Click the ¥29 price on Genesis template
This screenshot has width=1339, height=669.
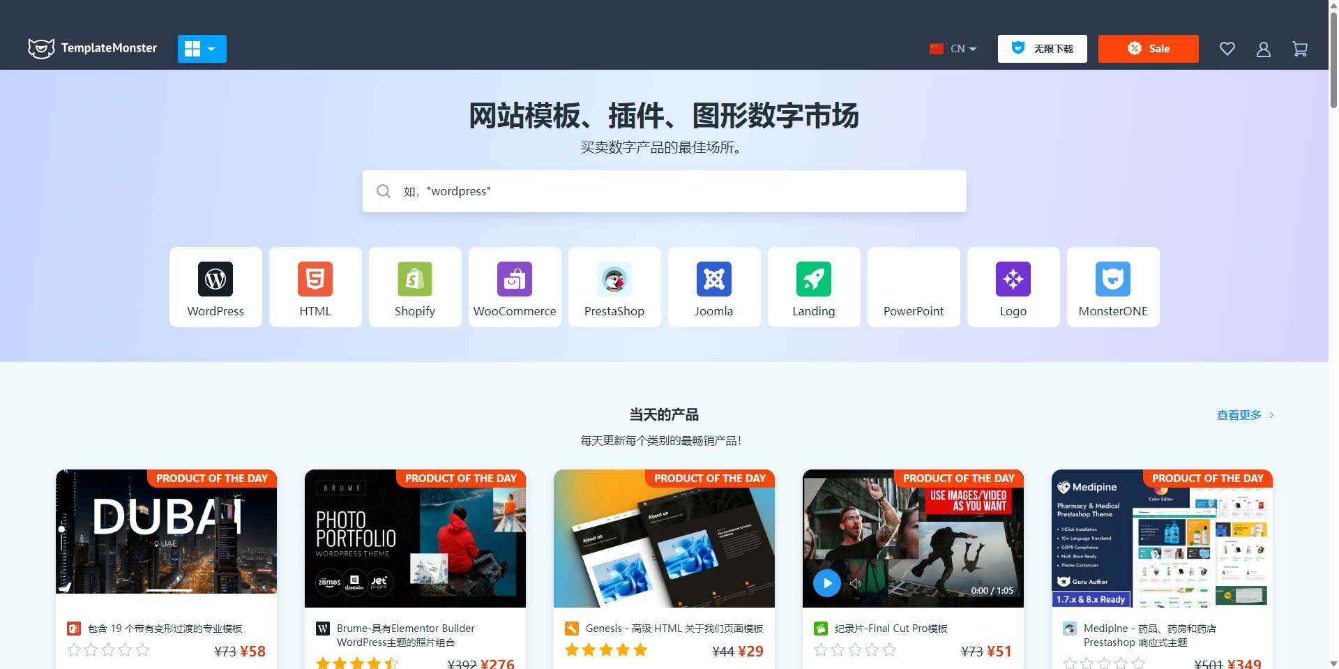click(750, 652)
